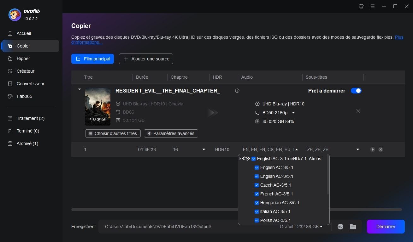Uncheck the second English AC-3/5.1 track

click(257, 176)
